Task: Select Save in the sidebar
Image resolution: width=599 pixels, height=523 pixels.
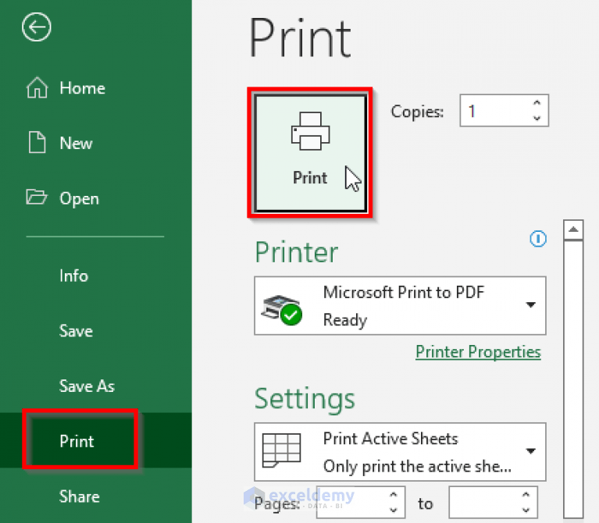Action: (76, 331)
